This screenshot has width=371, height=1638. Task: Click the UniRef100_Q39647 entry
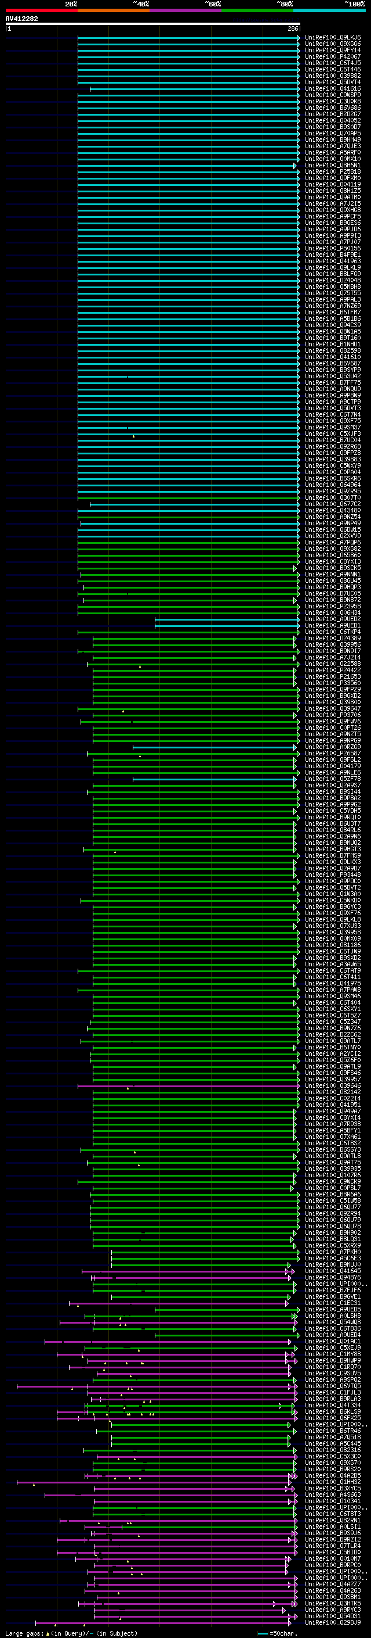333,708
